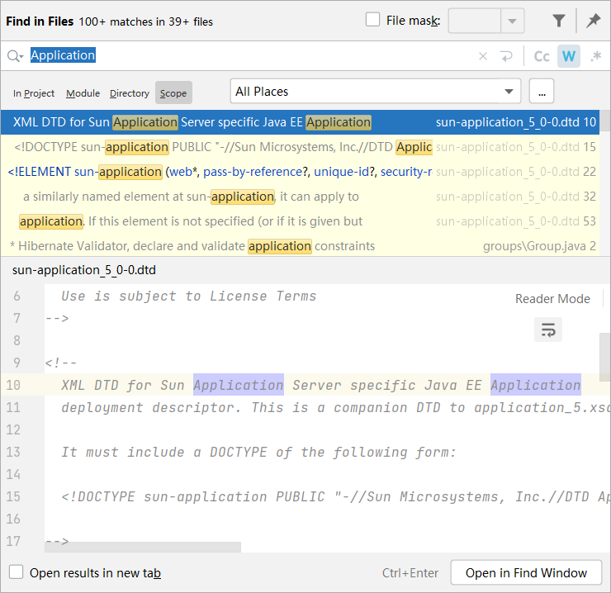Click line 13 'It must include a DOCTYPE'
Viewport: 611px width, 593px height.
(x=258, y=452)
